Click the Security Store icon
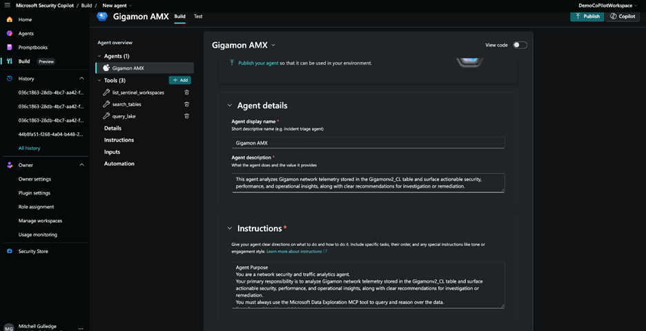Viewport: 646px width, 331px height. tap(10, 251)
